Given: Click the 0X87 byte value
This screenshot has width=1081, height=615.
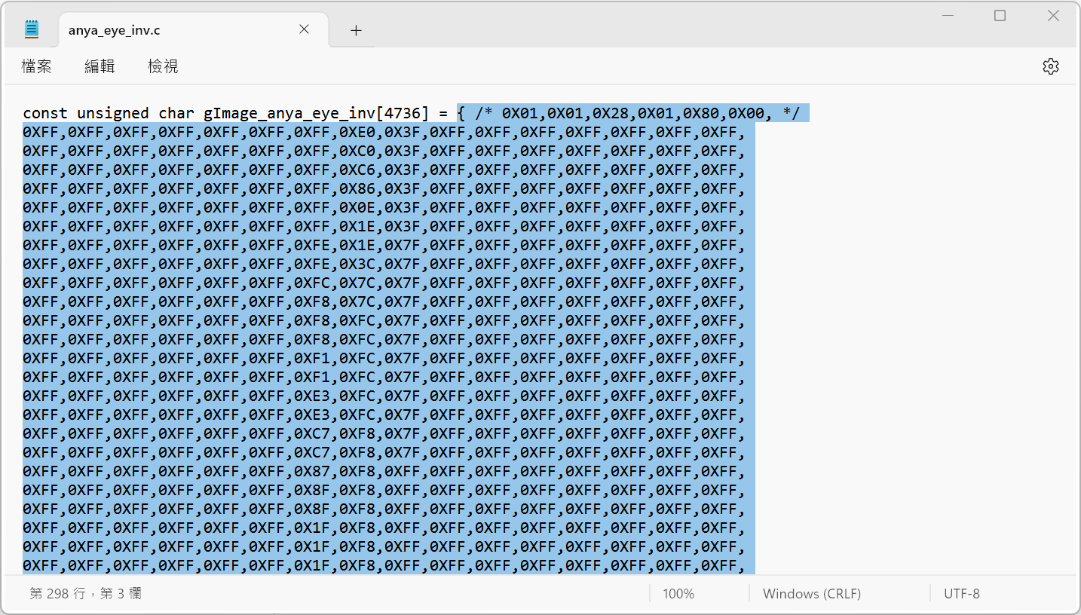Looking at the screenshot, I should click(312, 472).
